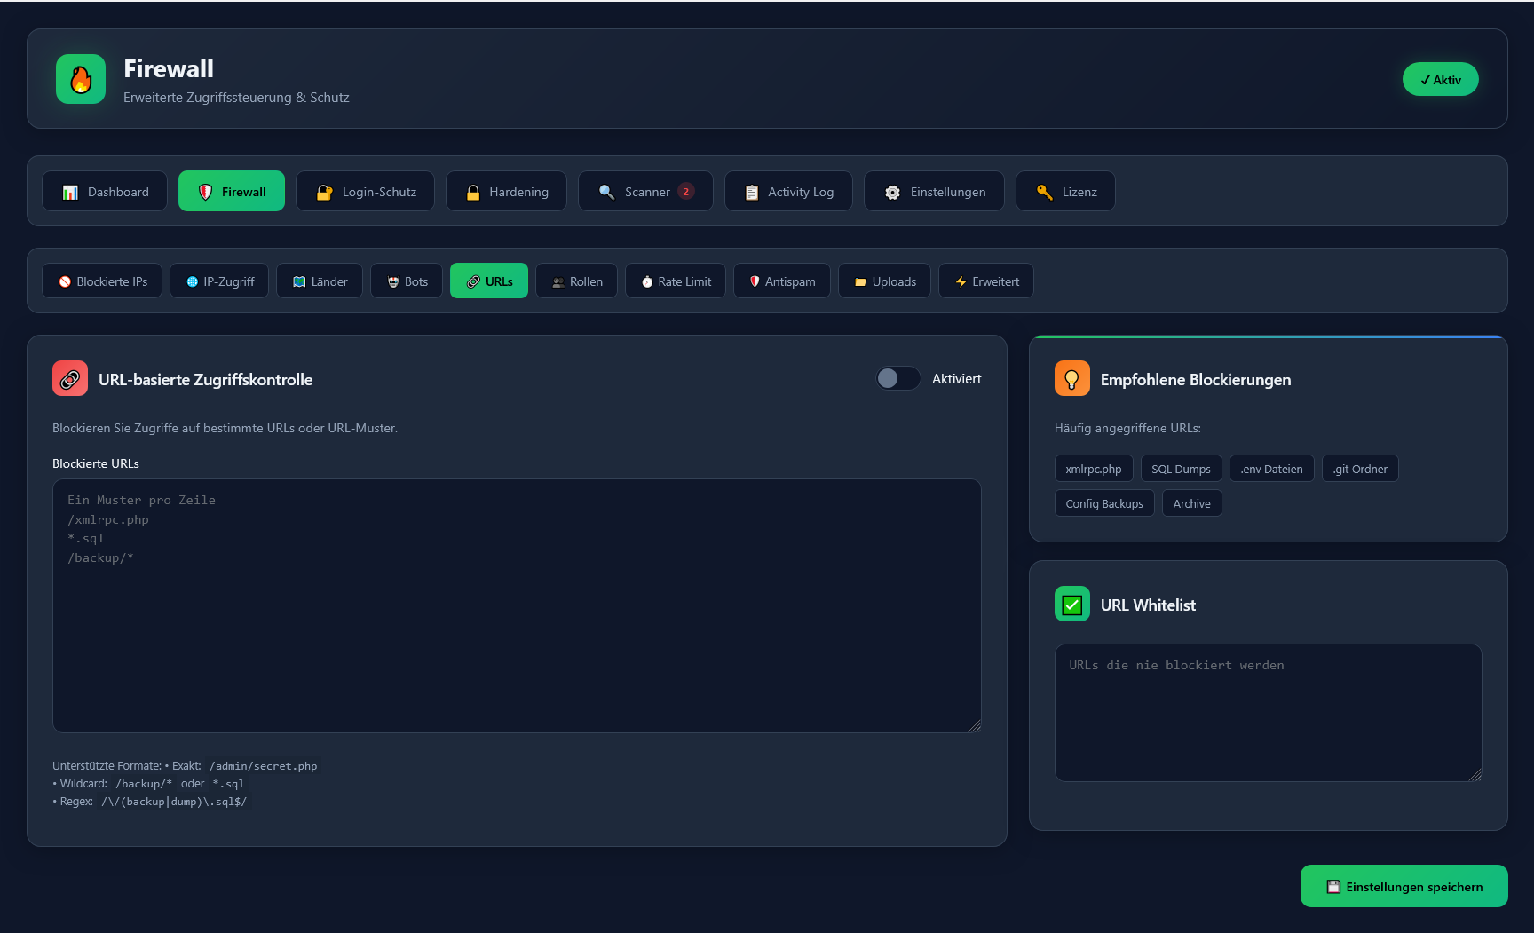Select the Dashboard chart icon
The width and height of the screenshot is (1534, 933).
point(70,191)
